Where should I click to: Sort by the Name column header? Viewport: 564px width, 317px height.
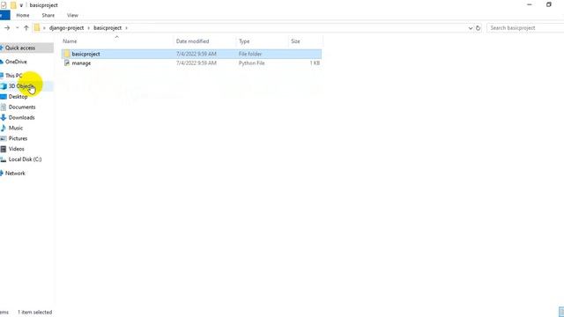70,41
